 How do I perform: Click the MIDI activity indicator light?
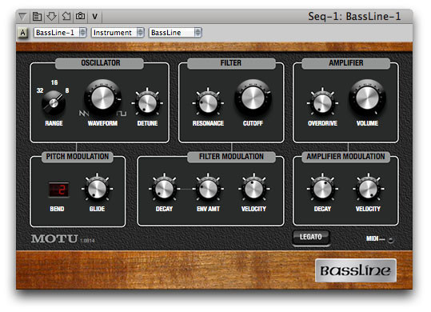pyautogui.click(x=390, y=240)
